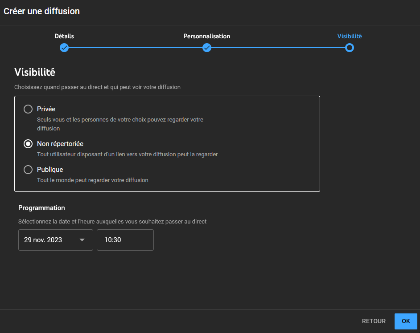Click the Personnalisation step checkmark icon

(207, 48)
